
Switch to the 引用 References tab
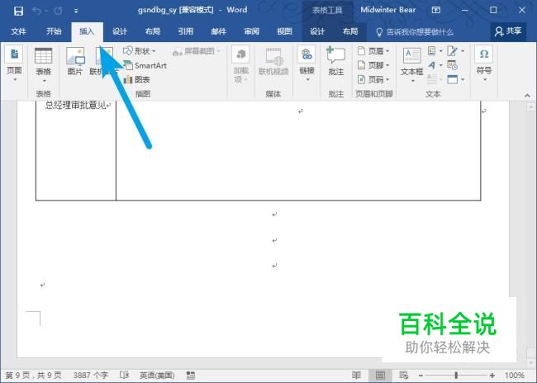coord(186,31)
